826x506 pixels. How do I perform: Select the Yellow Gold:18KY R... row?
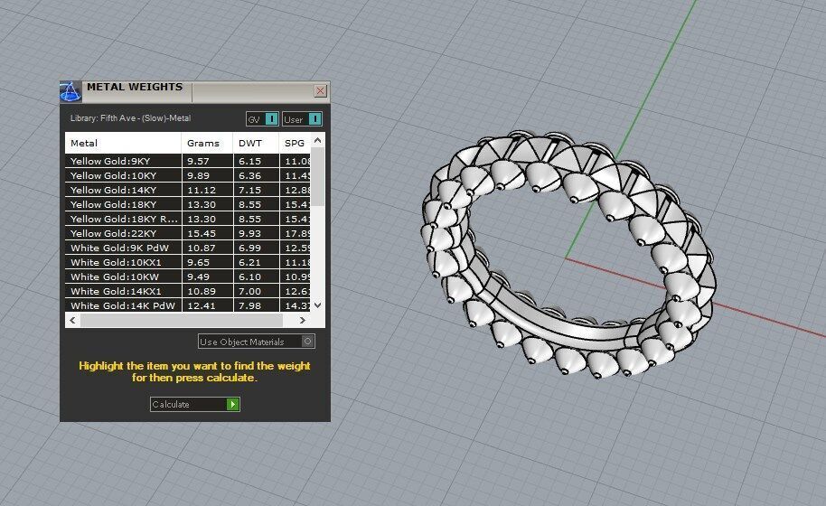pyautogui.click(x=188, y=219)
